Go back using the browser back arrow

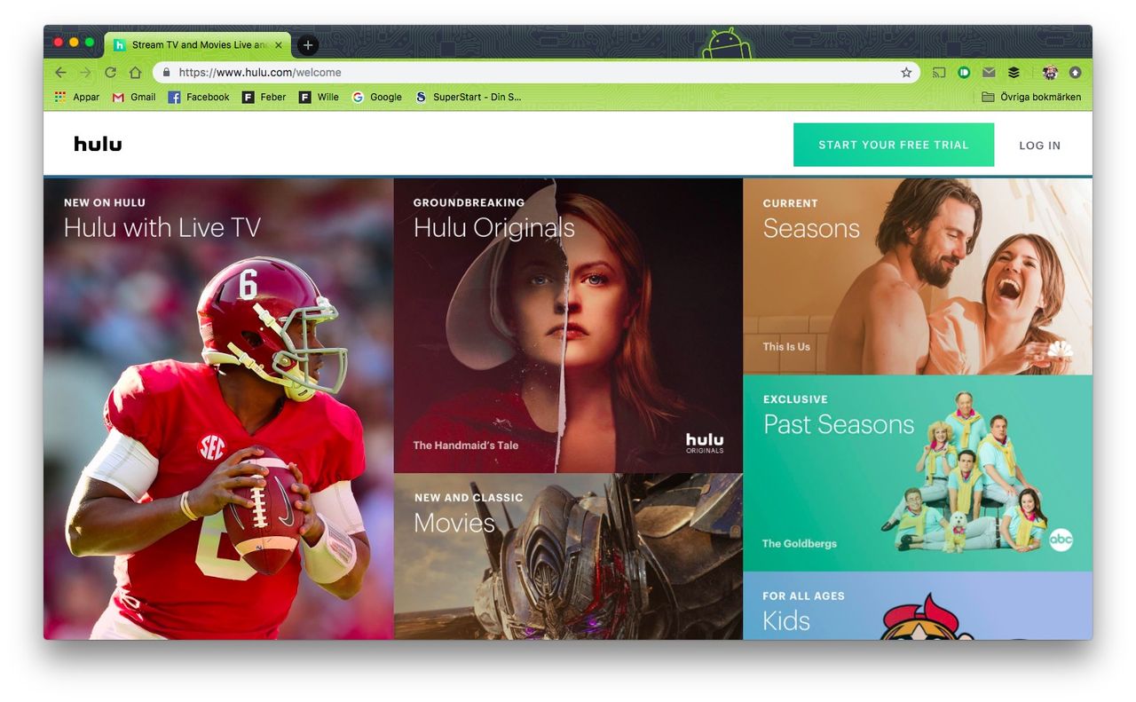60,73
